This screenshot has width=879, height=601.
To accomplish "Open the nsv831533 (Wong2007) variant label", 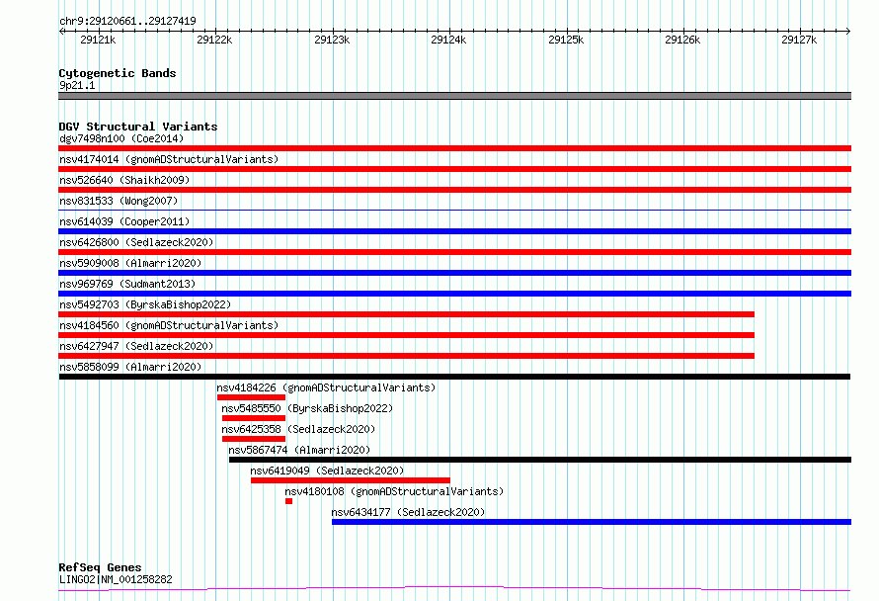I will (119, 201).
